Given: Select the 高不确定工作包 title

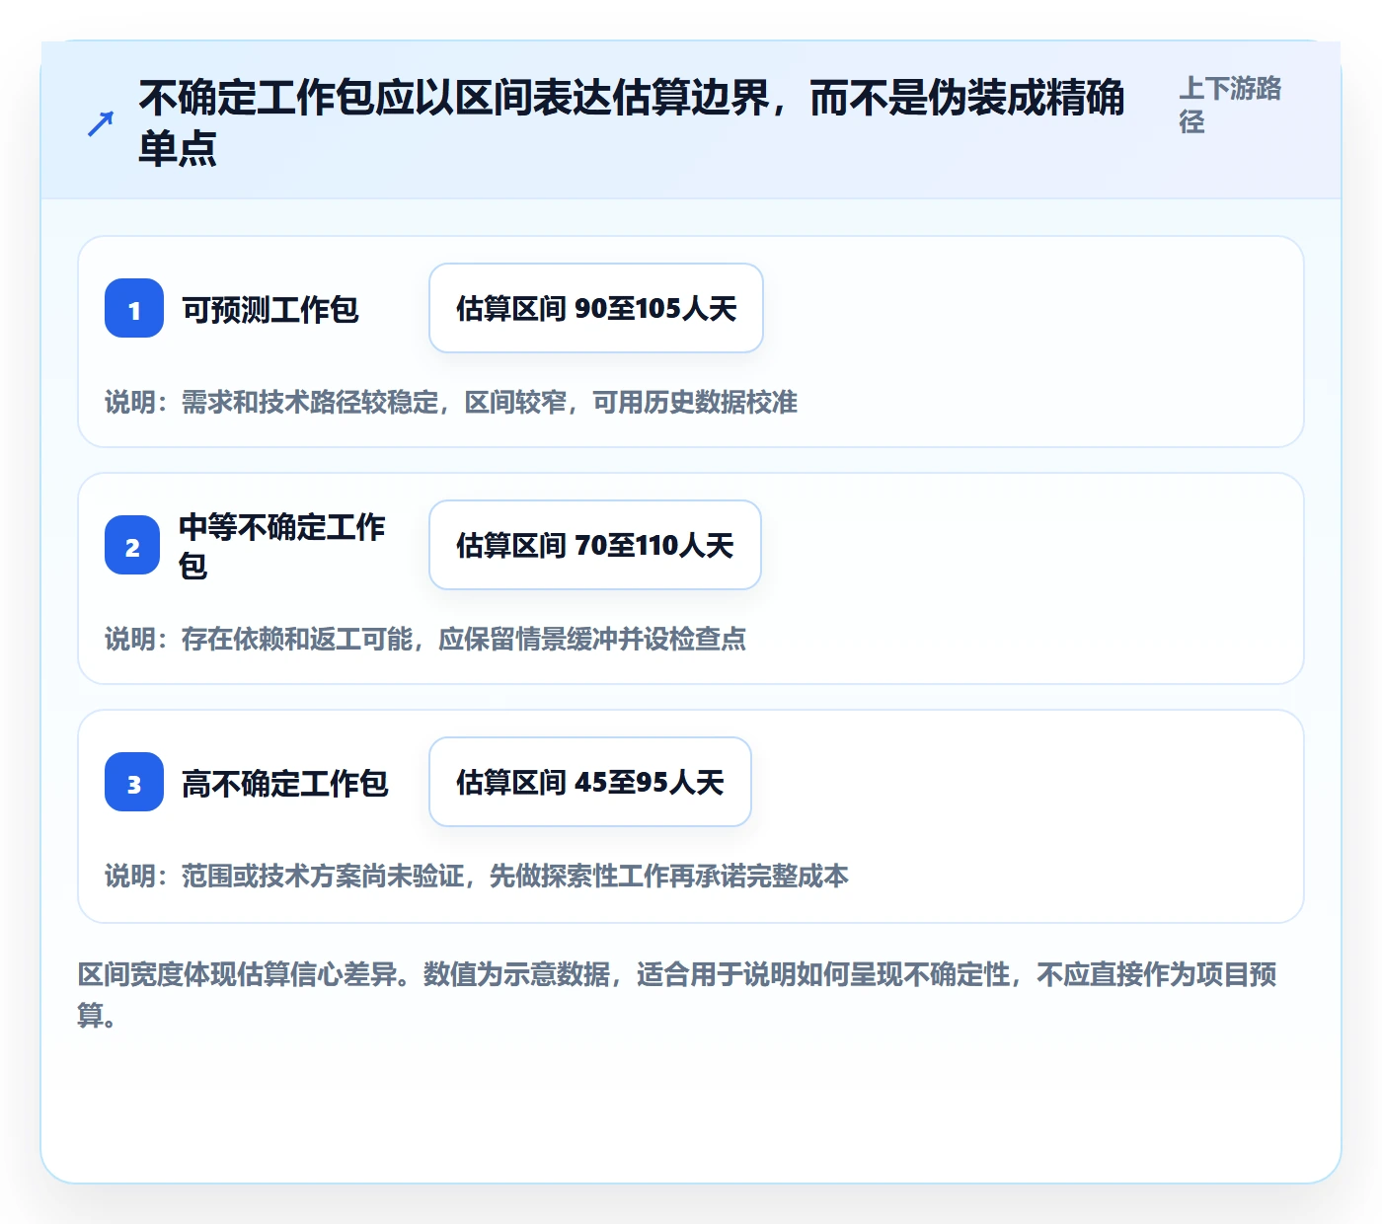Looking at the screenshot, I should (284, 783).
